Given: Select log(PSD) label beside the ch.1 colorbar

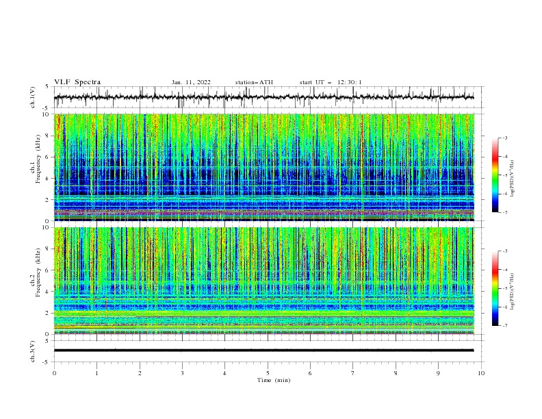Looking at the screenshot, I should pos(512,179).
